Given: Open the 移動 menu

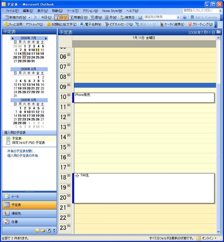Looking at the screenshot, I should pyautogui.click(x=57, y=11).
